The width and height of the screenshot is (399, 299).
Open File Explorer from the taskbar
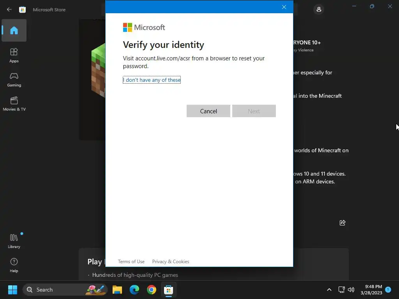[x=117, y=290]
